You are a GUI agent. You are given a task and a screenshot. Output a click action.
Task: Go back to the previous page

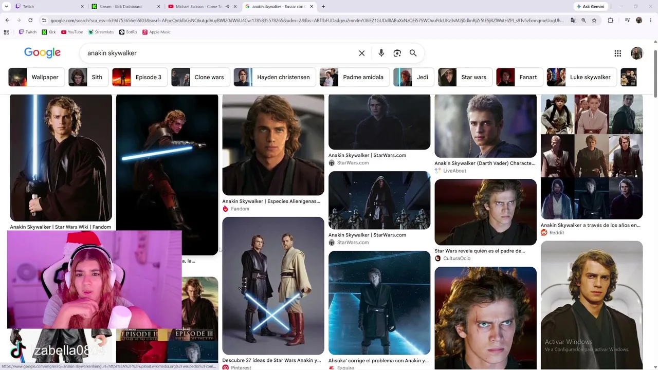point(7,21)
